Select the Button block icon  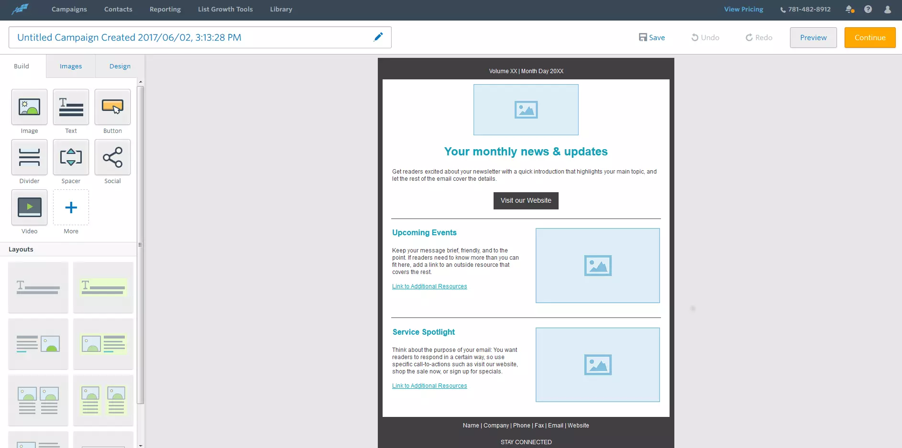[112, 107]
